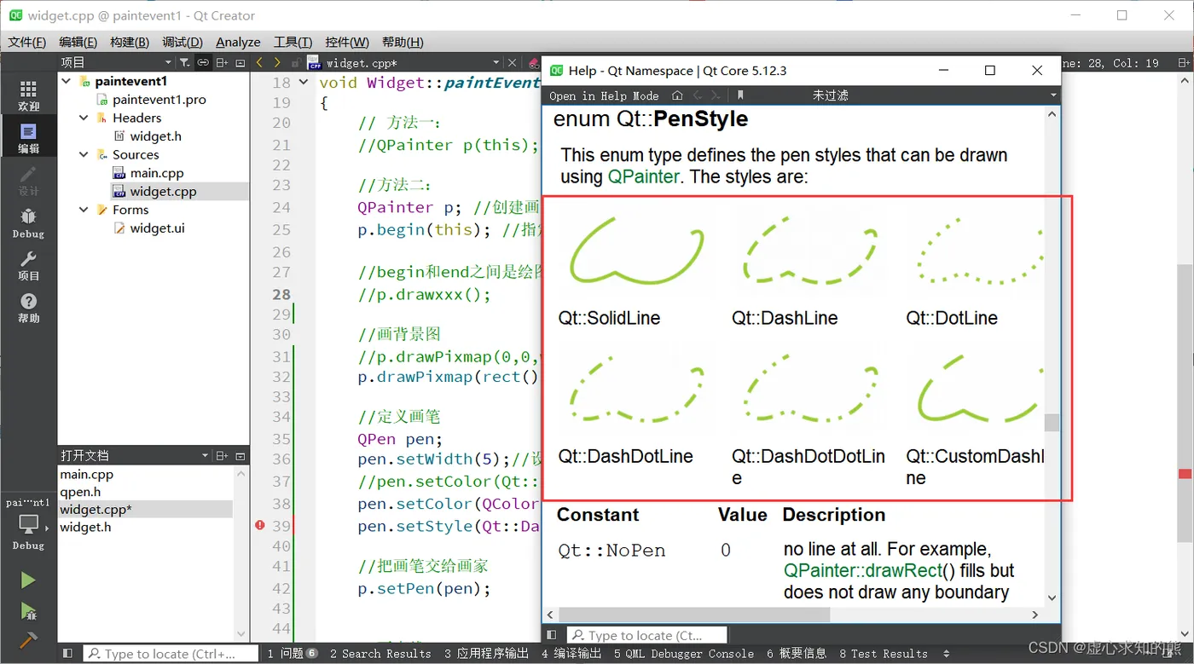The width and height of the screenshot is (1194, 664).
Task: Collapse the Forms folder
Action: 84,210
